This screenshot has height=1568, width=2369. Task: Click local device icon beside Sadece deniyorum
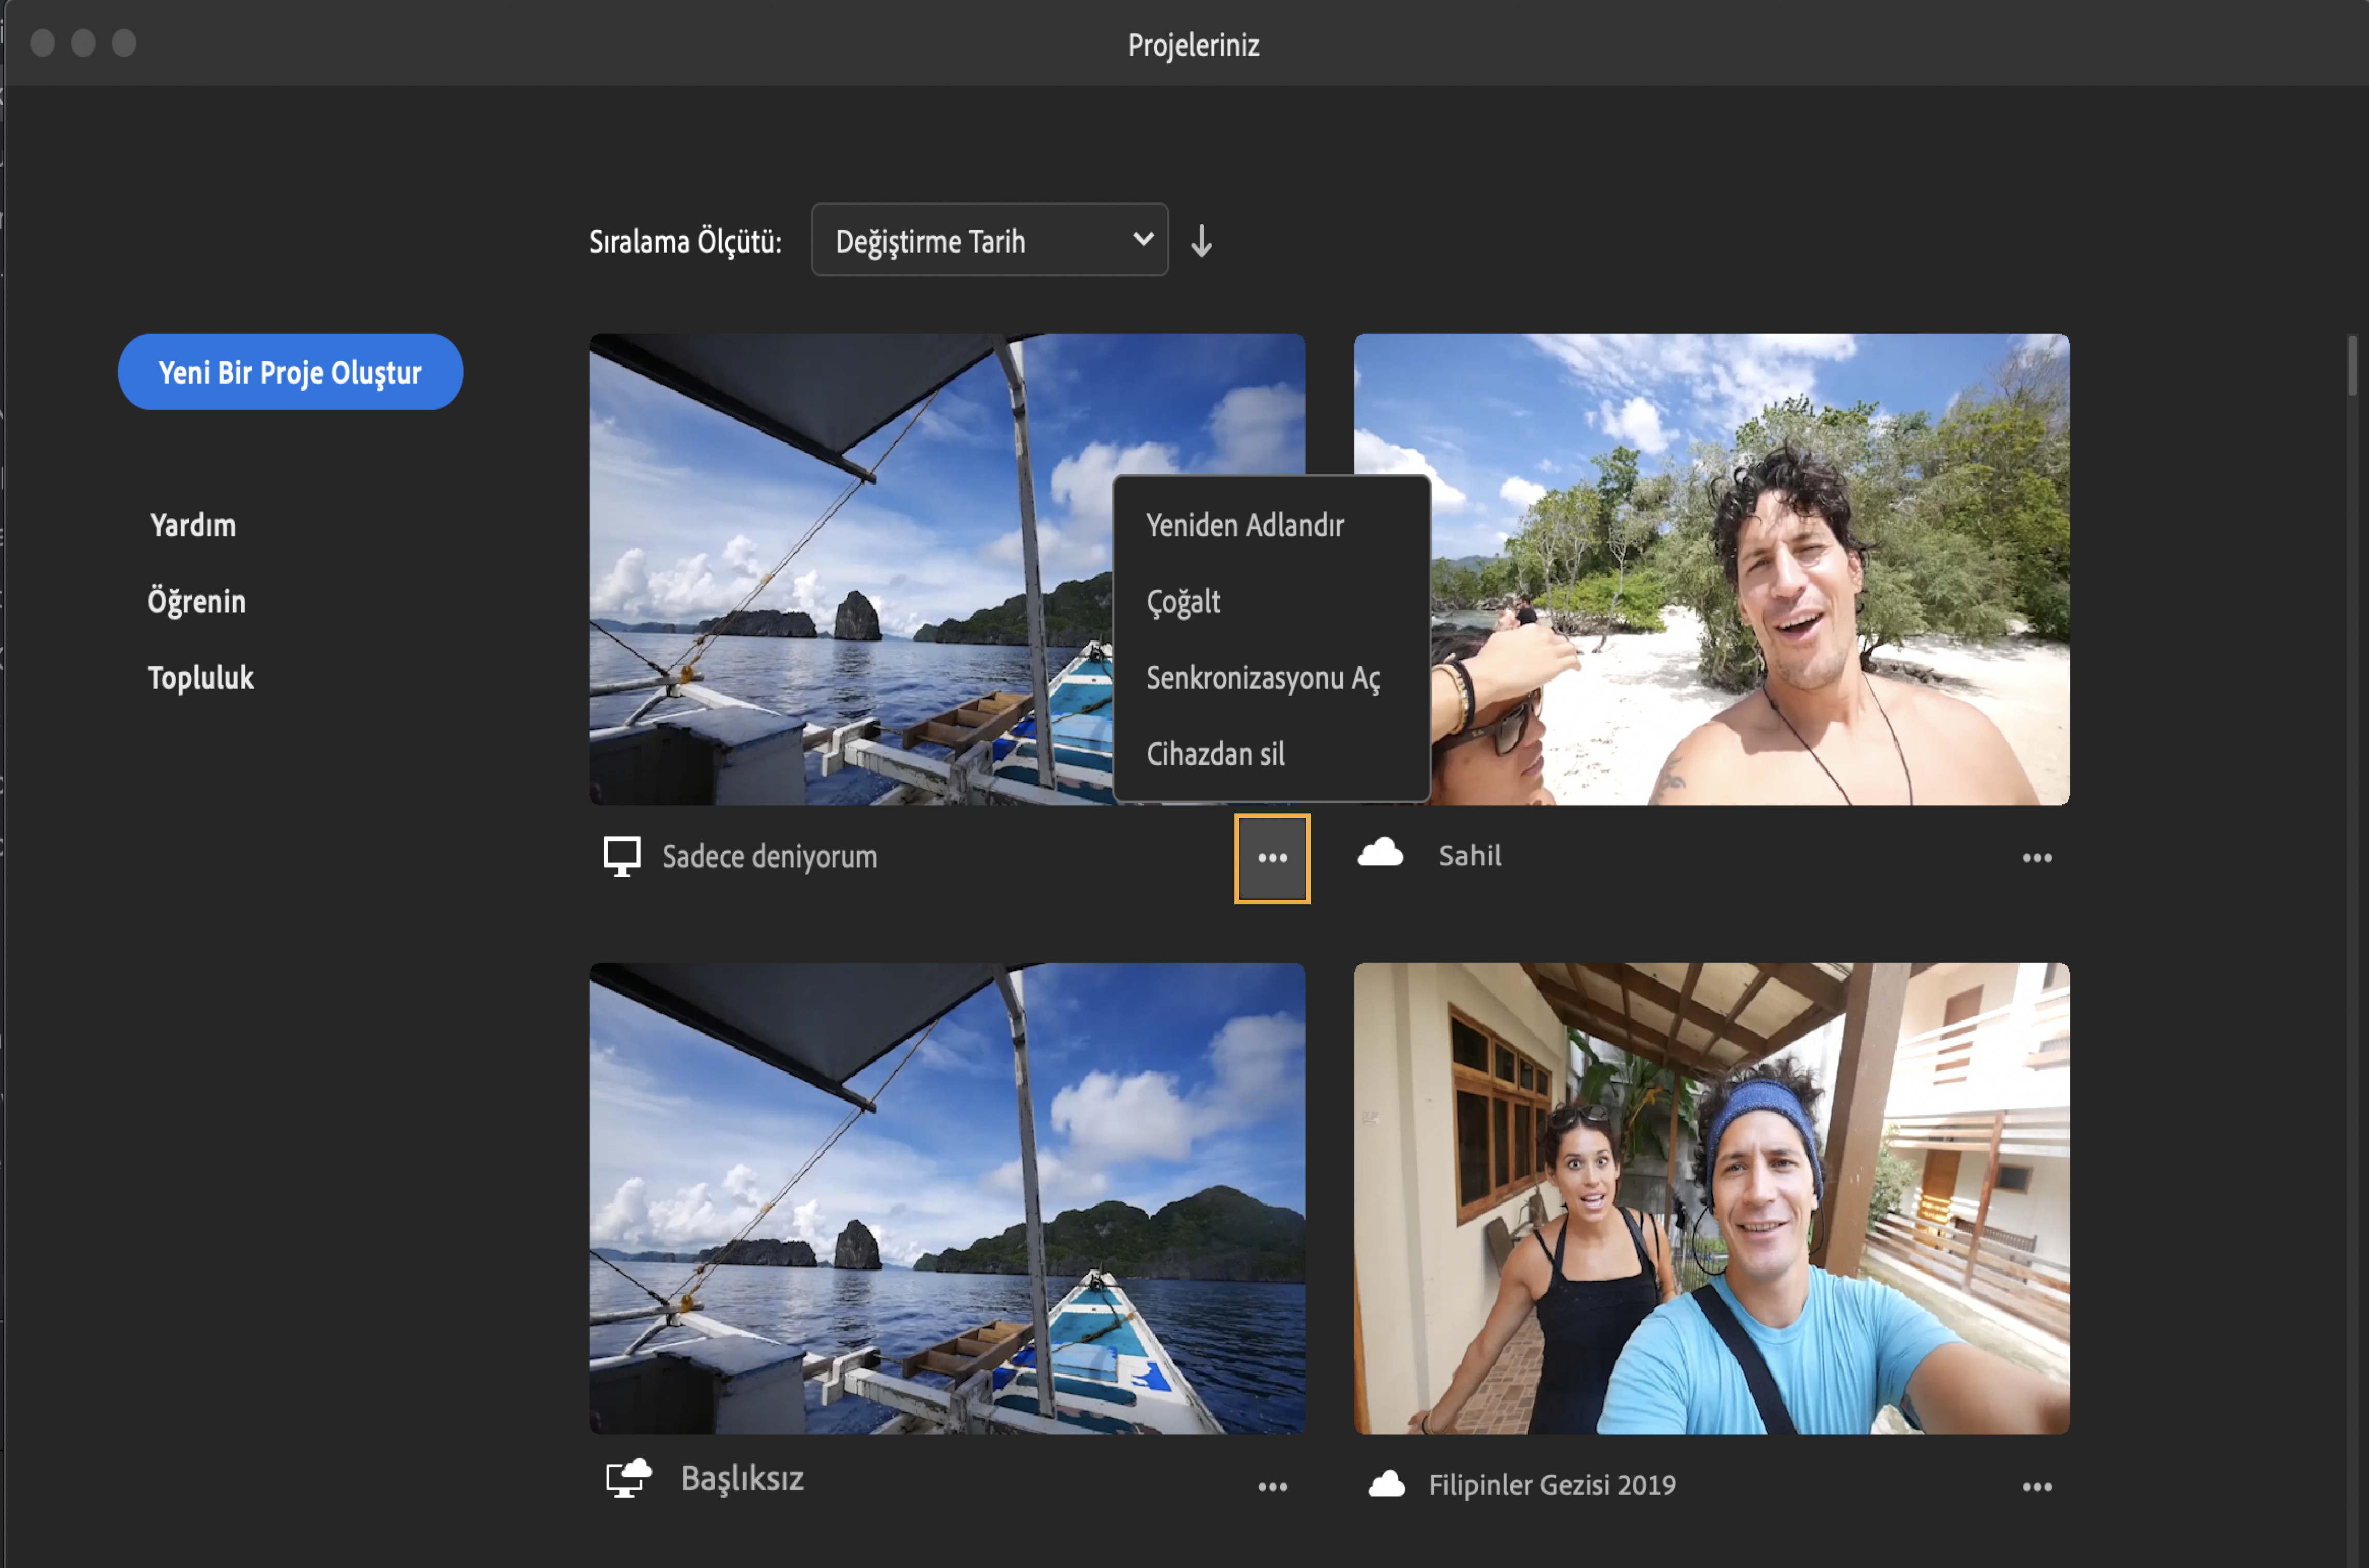(621, 857)
